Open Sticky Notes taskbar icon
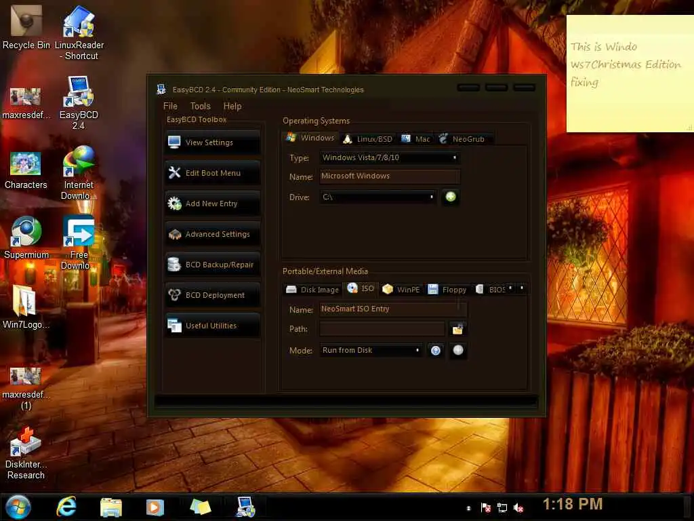Screen dimensions: 694x521 point(201,507)
